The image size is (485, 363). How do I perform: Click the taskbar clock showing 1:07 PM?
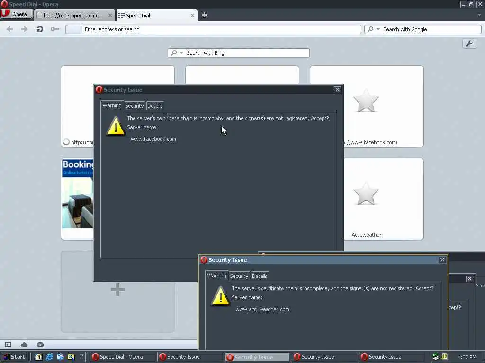coord(467,357)
